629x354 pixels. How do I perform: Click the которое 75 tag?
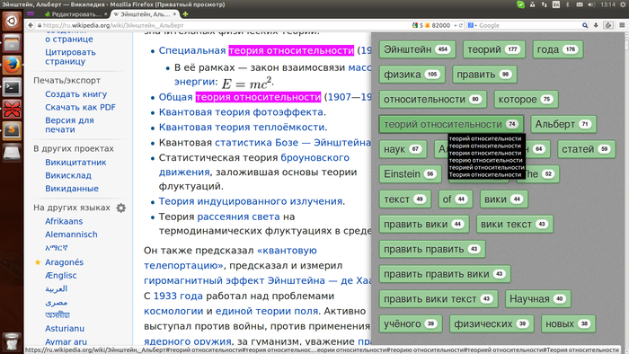point(526,99)
